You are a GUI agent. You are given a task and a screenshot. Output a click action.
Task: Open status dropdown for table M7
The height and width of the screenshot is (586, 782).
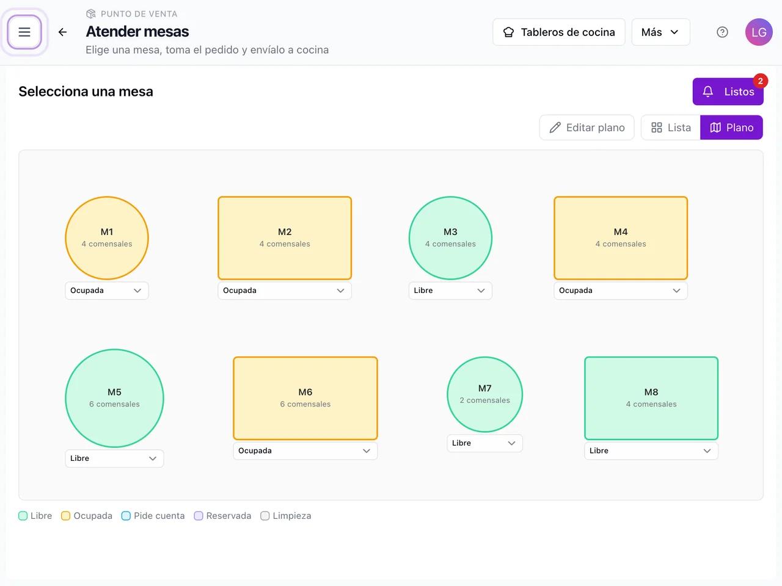(484, 443)
